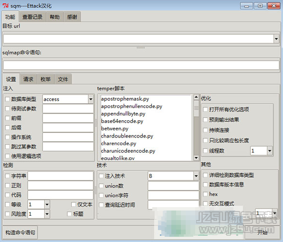Open the 风险度 value dropdown
This screenshot has height=242, width=283.
47,214
